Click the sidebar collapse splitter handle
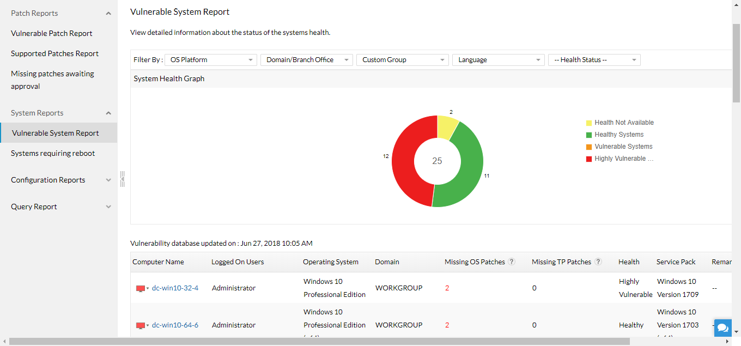The image size is (741, 346). point(123,179)
